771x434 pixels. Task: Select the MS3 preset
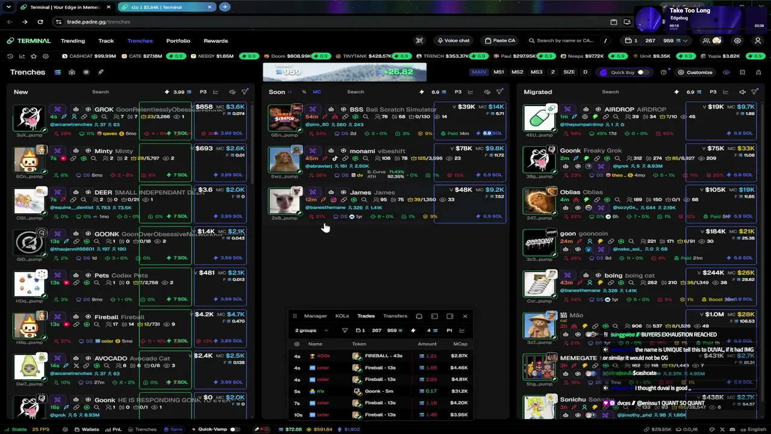point(537,72)
